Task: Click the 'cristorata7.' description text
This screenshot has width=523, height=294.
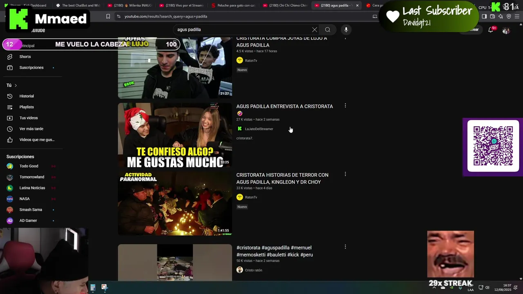Action: pos(244,138)
